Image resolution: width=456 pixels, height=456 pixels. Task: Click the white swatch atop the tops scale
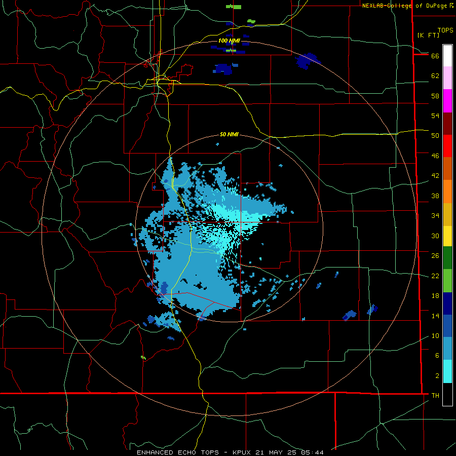point(447,56)
